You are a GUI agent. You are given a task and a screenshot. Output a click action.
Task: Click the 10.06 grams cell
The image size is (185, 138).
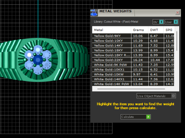tap(140, 36)
